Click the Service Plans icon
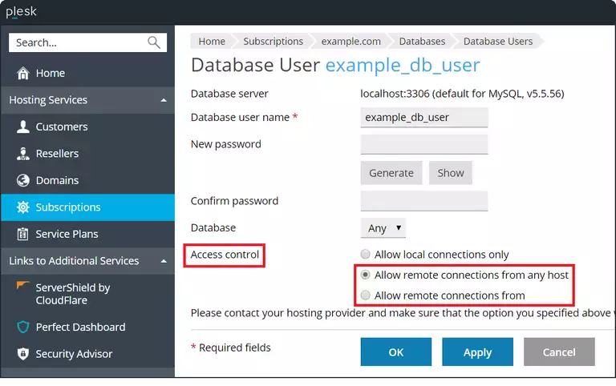The image size is (616, 386). click(x=22, y=234)
